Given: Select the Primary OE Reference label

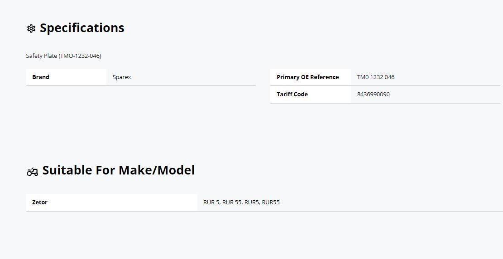Looking at the screenshot, I should pyautogui.click(x=307, y=77).
